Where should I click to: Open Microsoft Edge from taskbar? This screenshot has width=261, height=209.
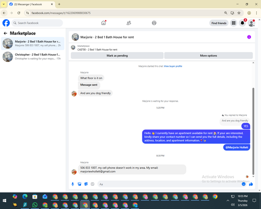(25, 196)
